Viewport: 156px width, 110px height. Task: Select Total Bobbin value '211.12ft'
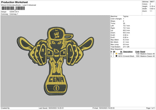point(126,47)
